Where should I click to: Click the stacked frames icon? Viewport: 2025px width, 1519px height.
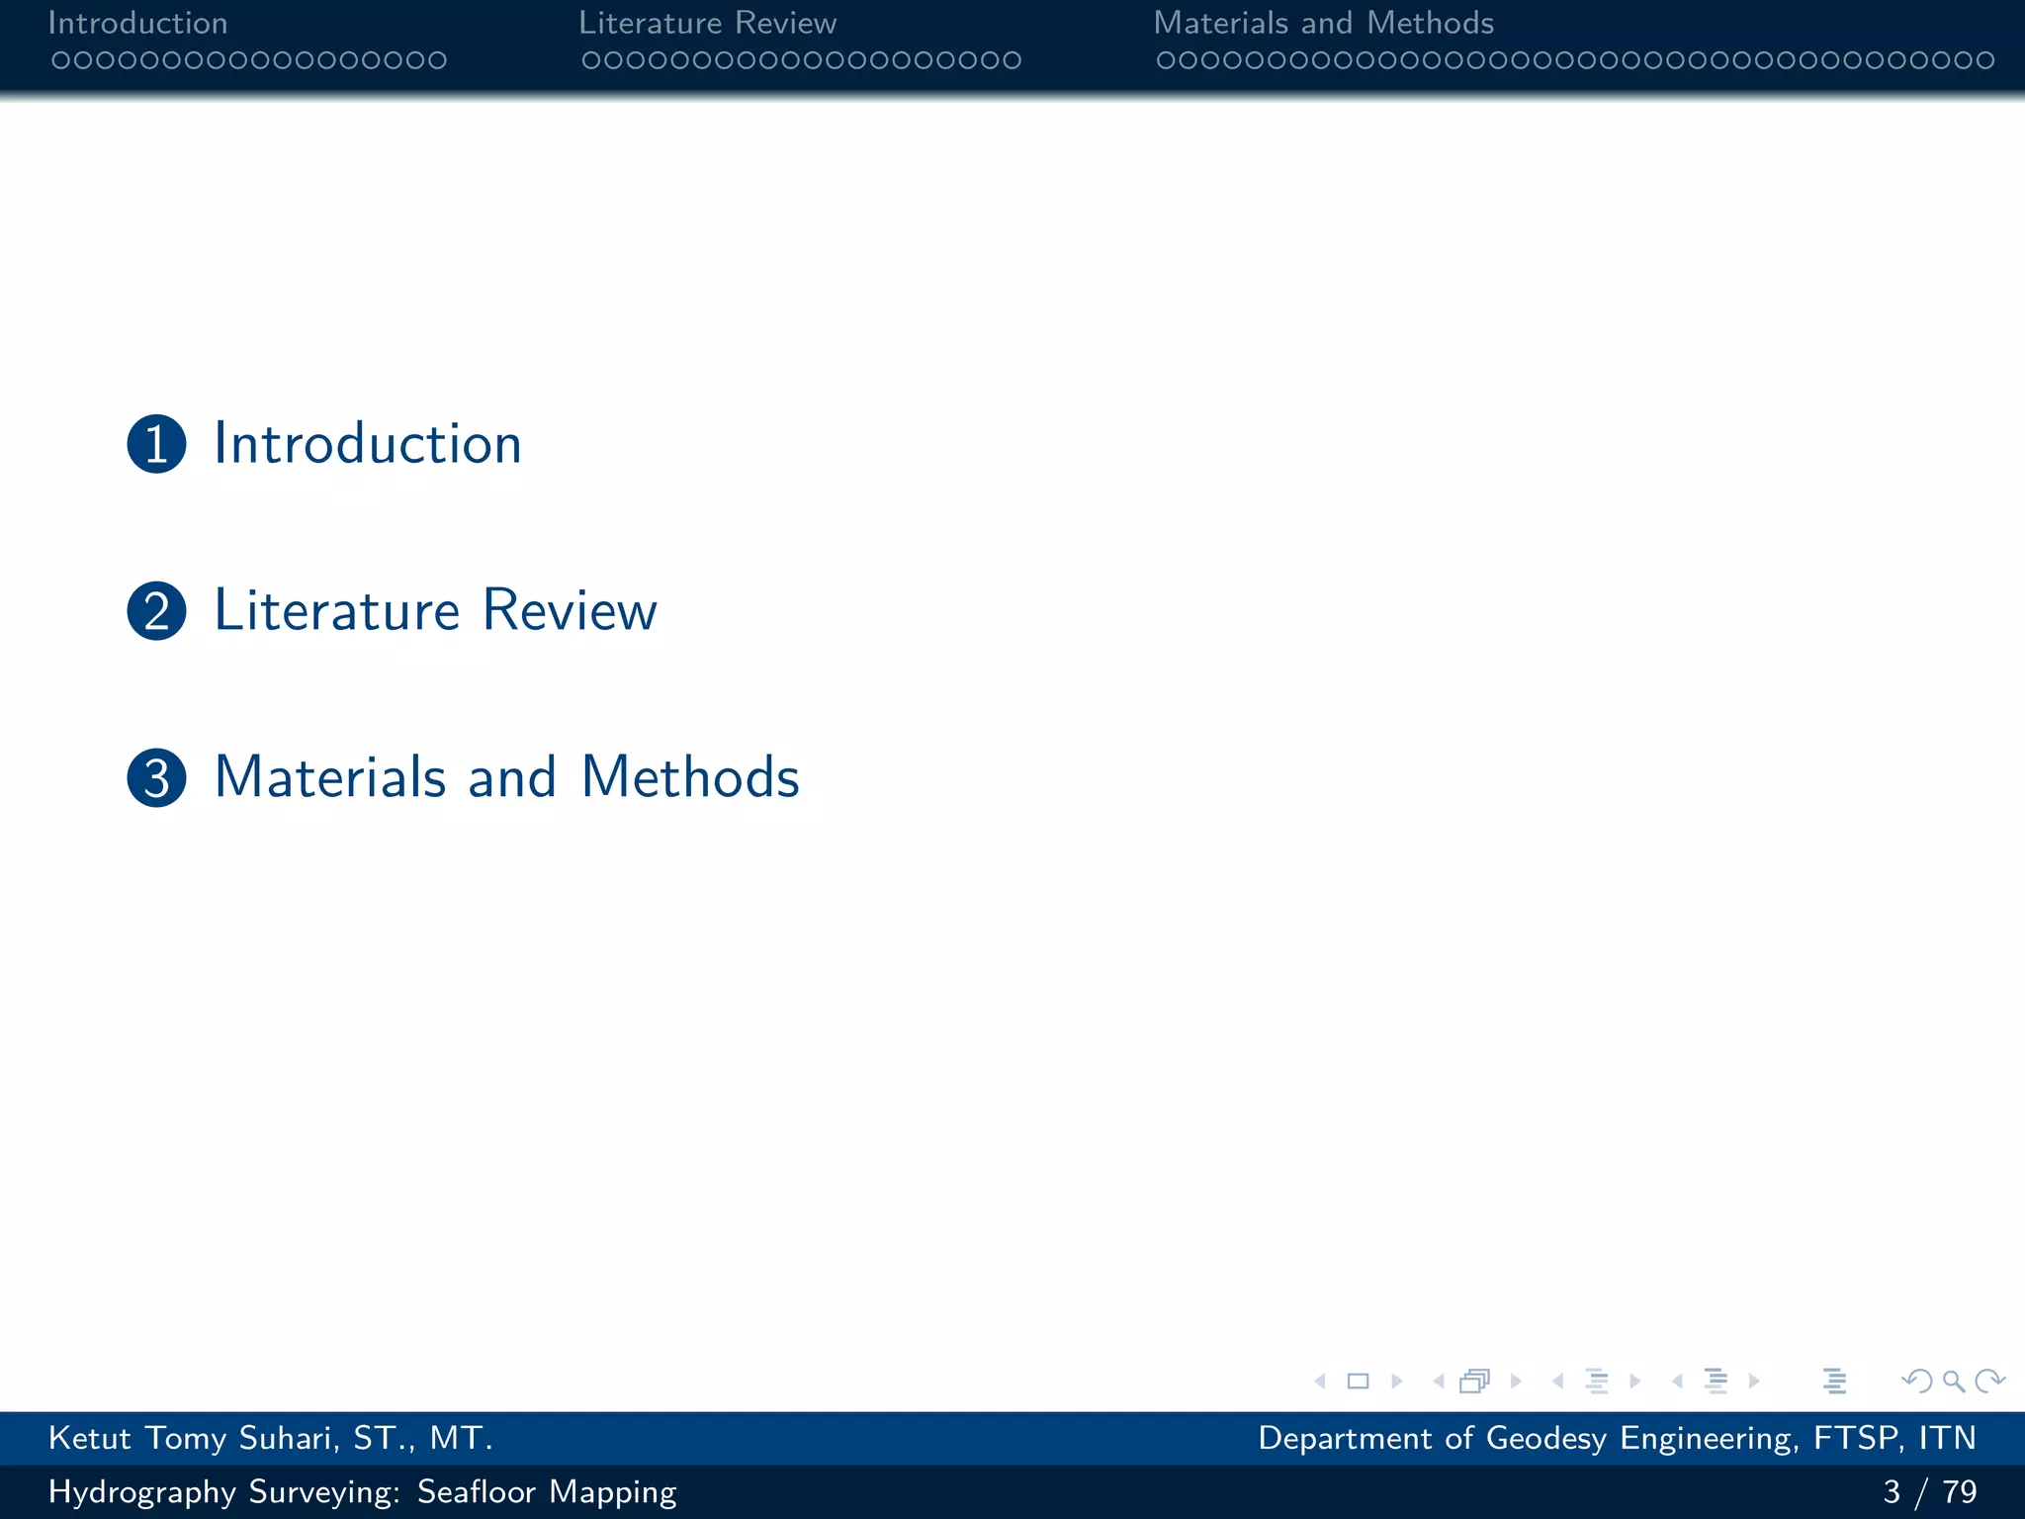[x=1475, y=1381]
